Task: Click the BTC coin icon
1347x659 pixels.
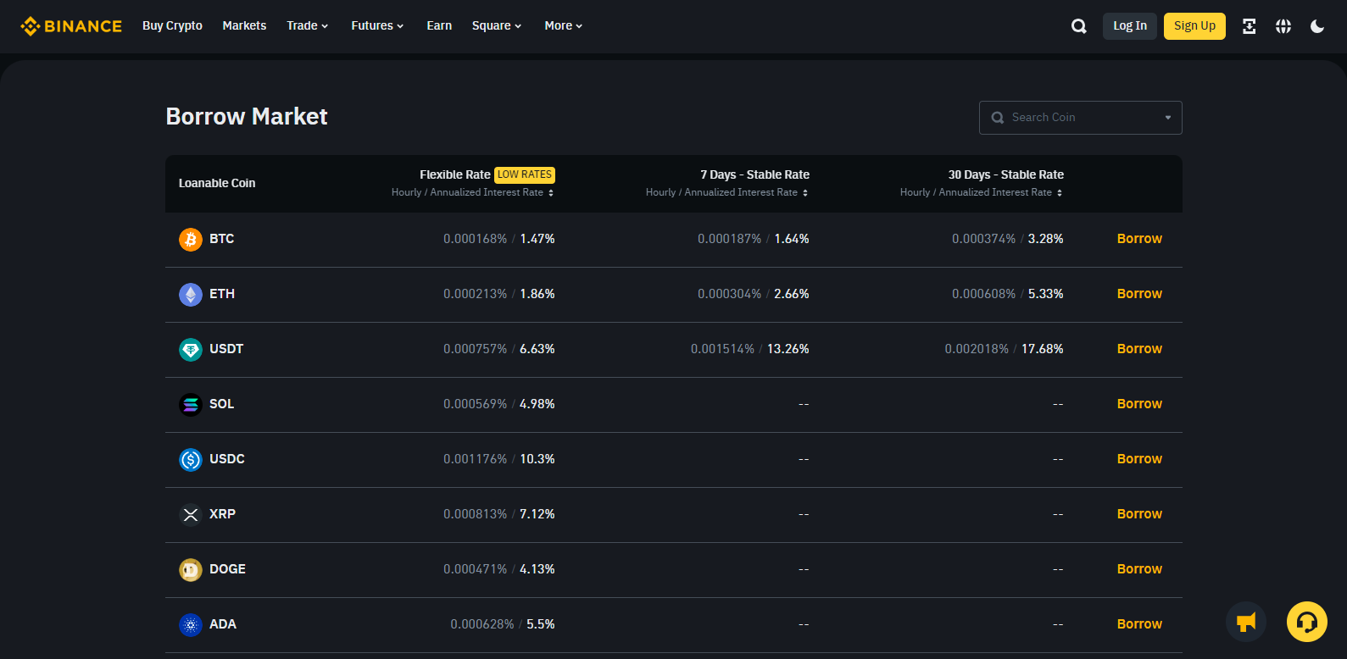Action: tap(191, 240)
